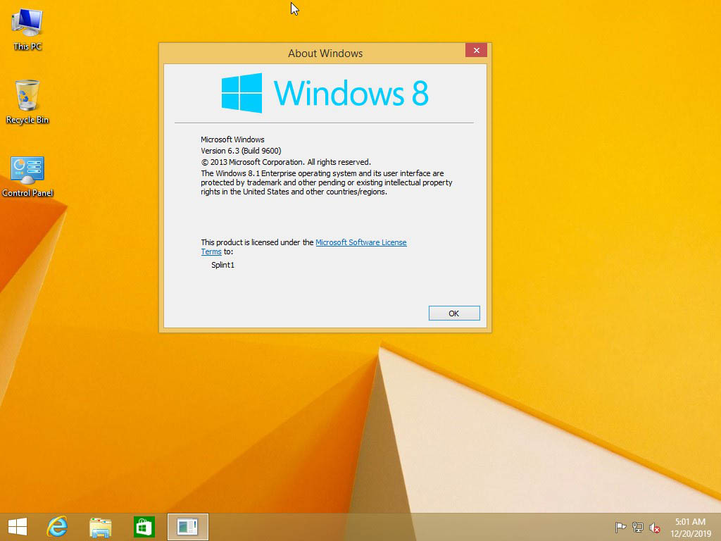Open the This PC desktop icon
Viewport: 721px width, 541px height.
(x=27, y=30)
